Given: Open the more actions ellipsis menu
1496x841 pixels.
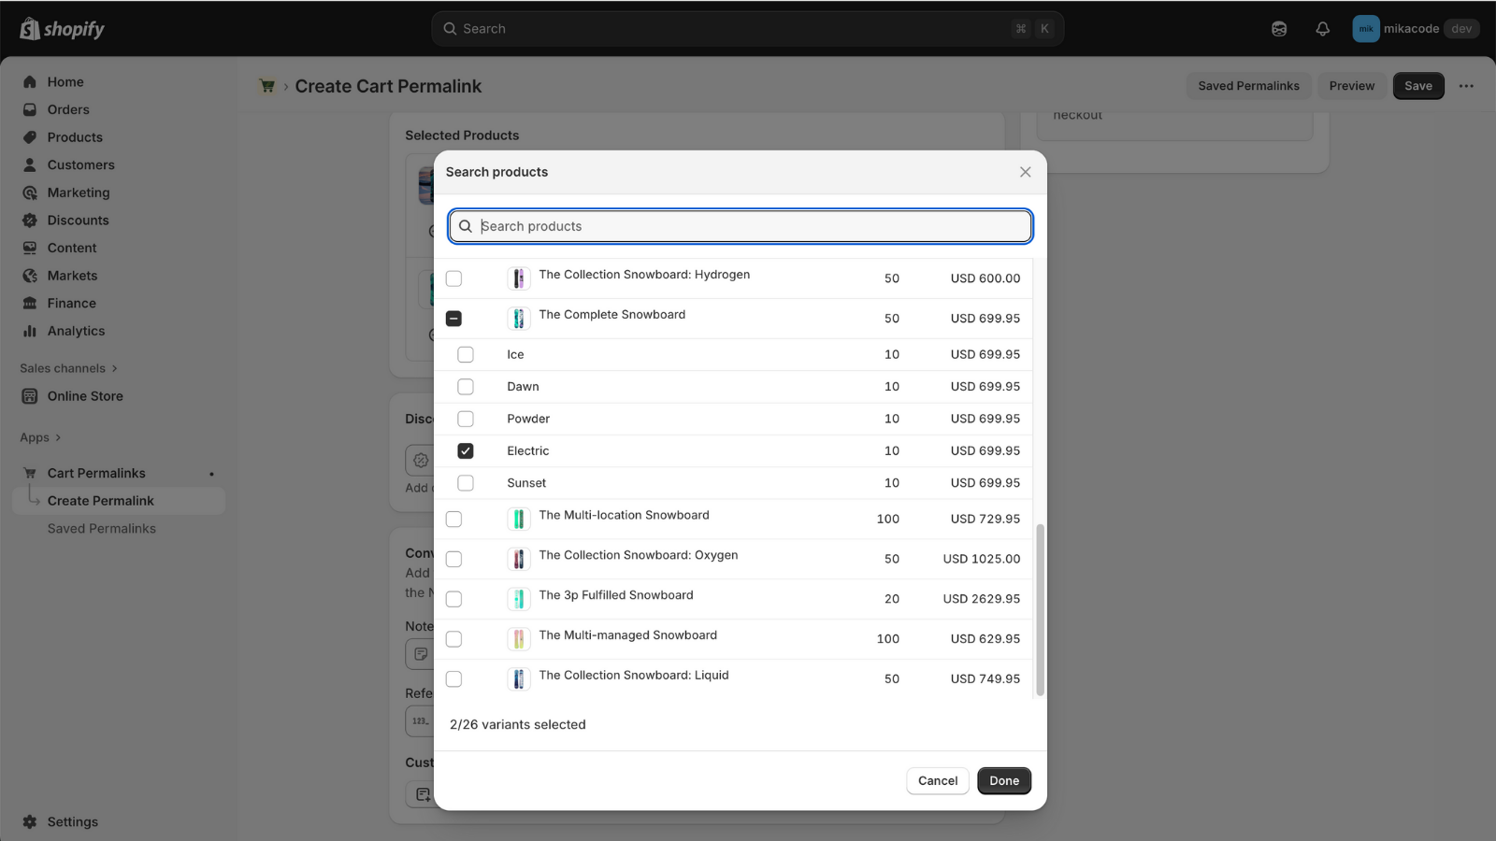Looking at the screenshot, I should pyautogui.click(x=1465, y=85).
